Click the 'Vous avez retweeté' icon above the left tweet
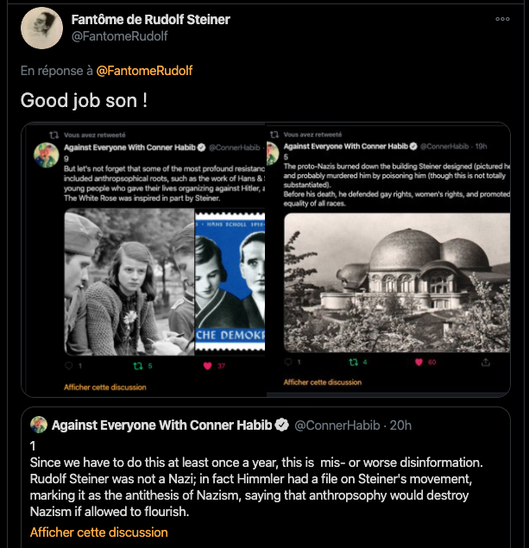 [x=54, y=135]
